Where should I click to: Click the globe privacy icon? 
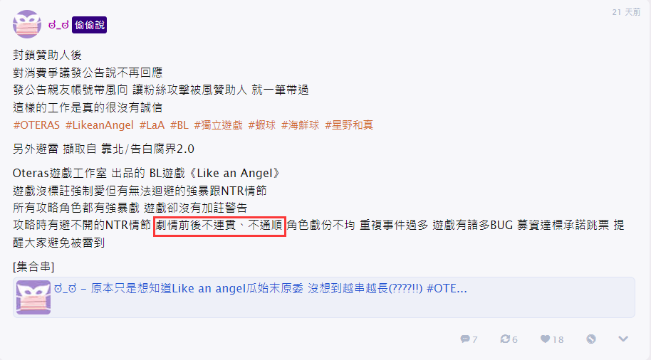591,339
